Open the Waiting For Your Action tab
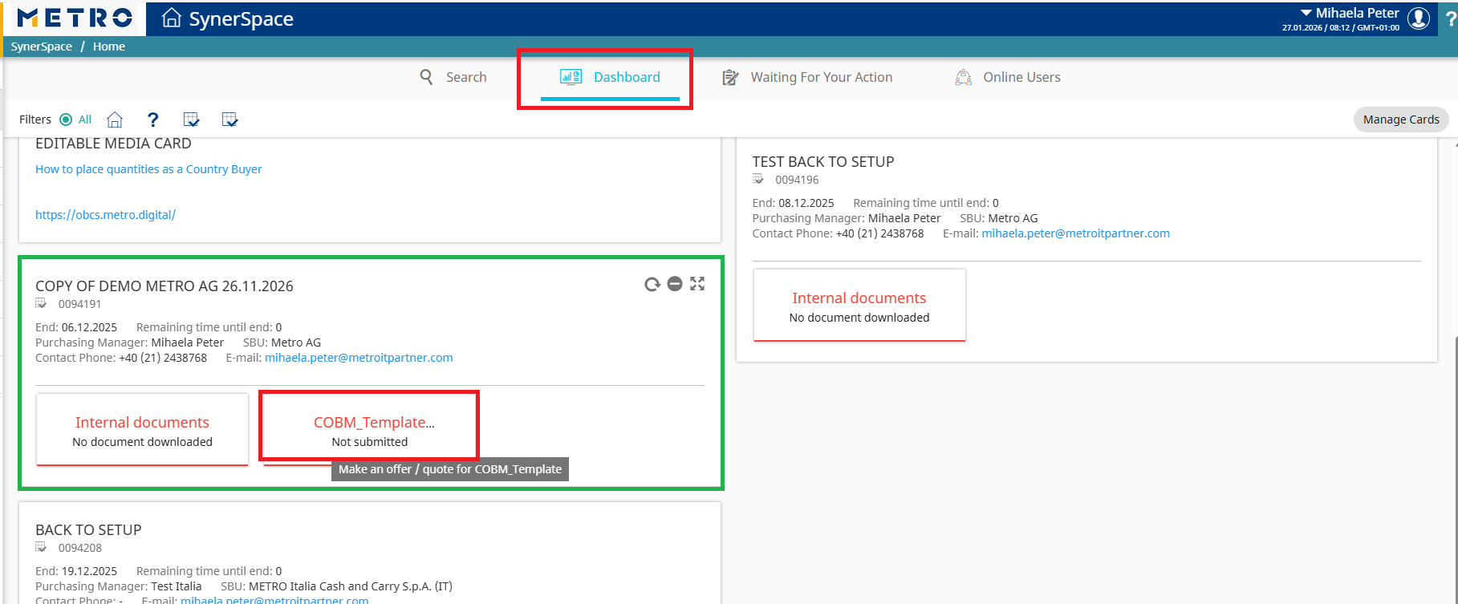Image resolution: width=1458 pixels, height=604 pixels. (x=807, y=77)
